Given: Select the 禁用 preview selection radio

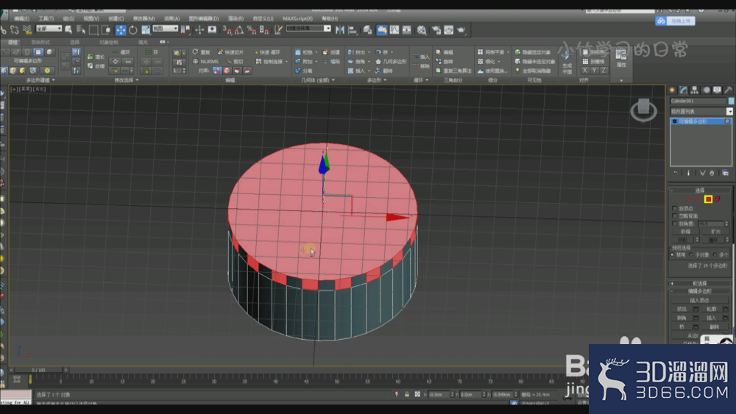Looking at the screenshot, I should pyautogui.click(x=673, y=254).
